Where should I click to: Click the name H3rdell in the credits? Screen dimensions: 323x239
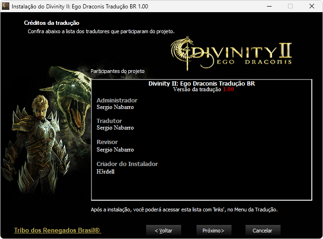[x=105, y=172]
